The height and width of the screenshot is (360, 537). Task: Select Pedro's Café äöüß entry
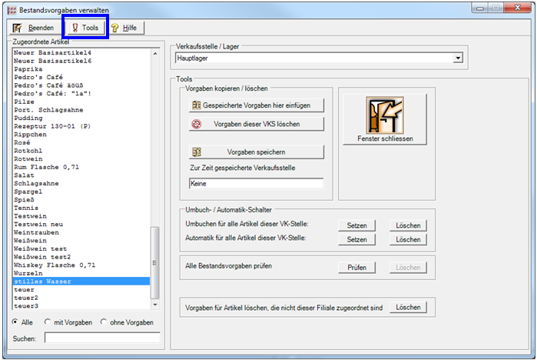81,85
